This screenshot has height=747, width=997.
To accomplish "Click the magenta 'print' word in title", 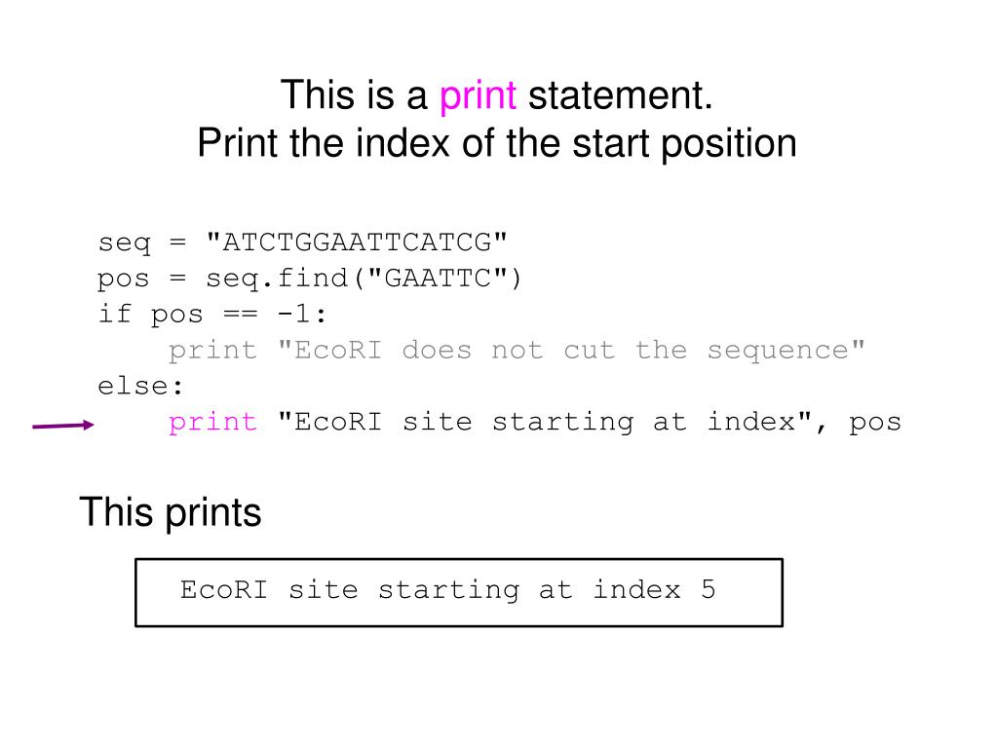I will point(478,95).
